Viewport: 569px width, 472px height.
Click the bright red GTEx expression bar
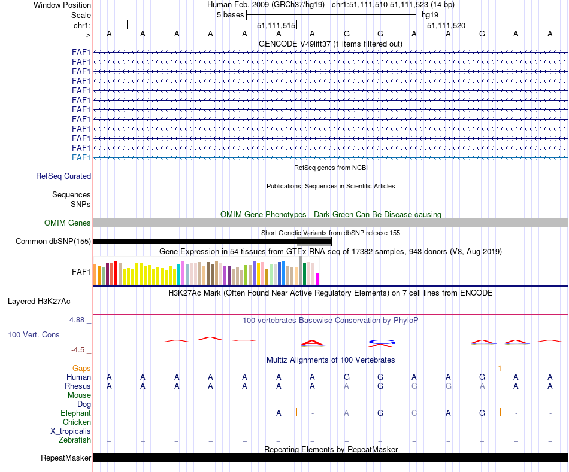[x=116, y=273]
